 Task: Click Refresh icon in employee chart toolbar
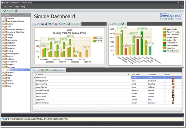pyautogui.click(x=123, y=24)
